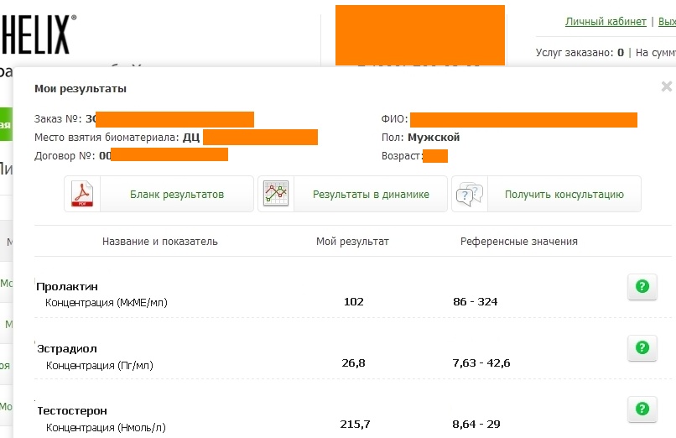Select the Пролактин test name

click(67, 286)
